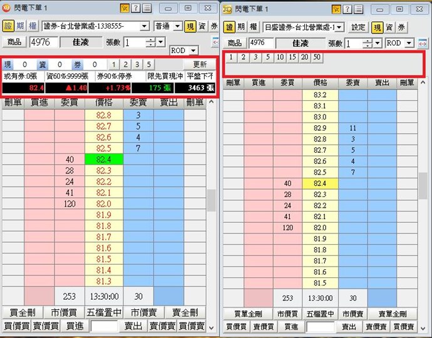Viewport: 432px width, 338px height.
Task: Click the green 82.4 price cell in left window
Action: click(104, 160)
